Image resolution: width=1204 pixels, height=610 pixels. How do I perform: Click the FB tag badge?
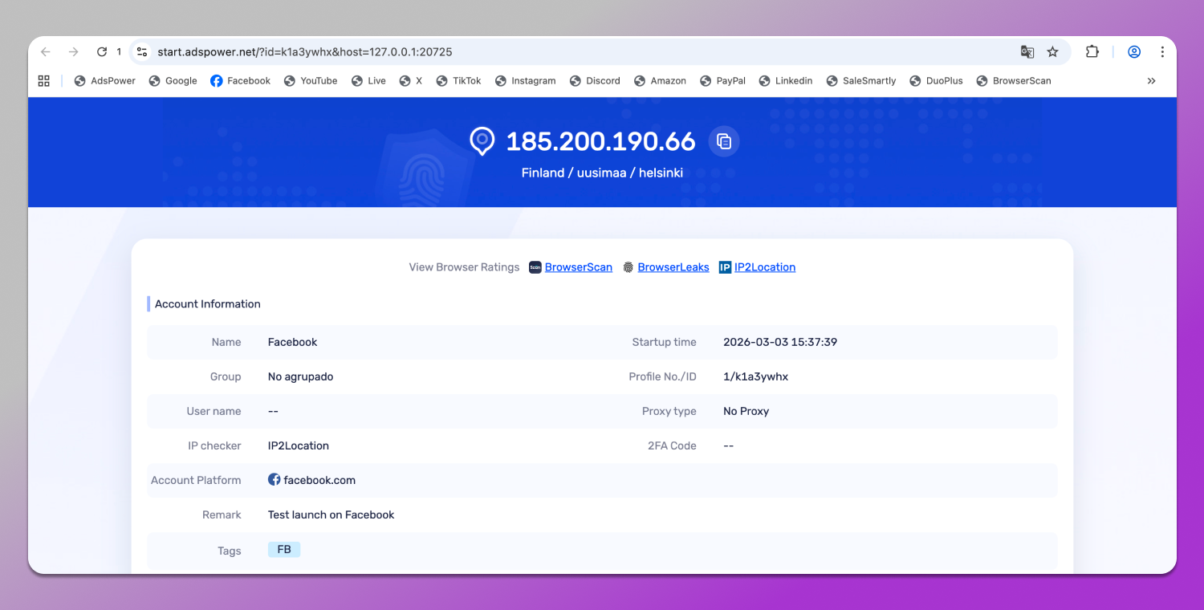(x=284, y=550)
